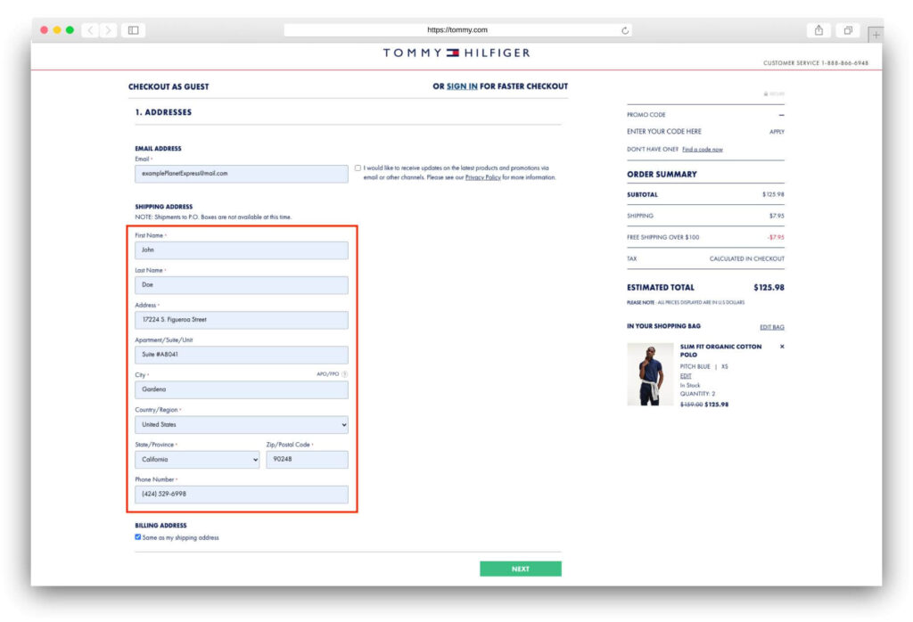Click the Estimated Total $125.98 amount
The height and width of the screenshot is (622, 913).
769,288
